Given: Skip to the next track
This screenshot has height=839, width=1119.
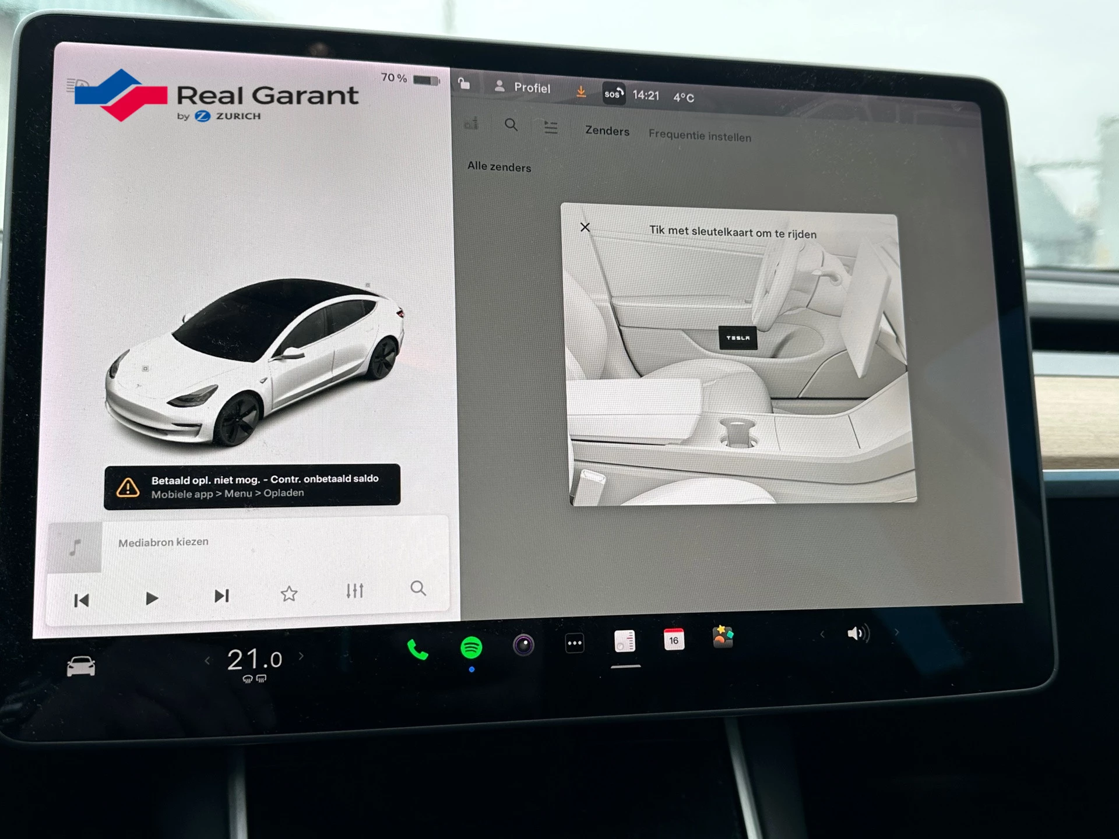Looking at the screenshot, I should point(221,596).
